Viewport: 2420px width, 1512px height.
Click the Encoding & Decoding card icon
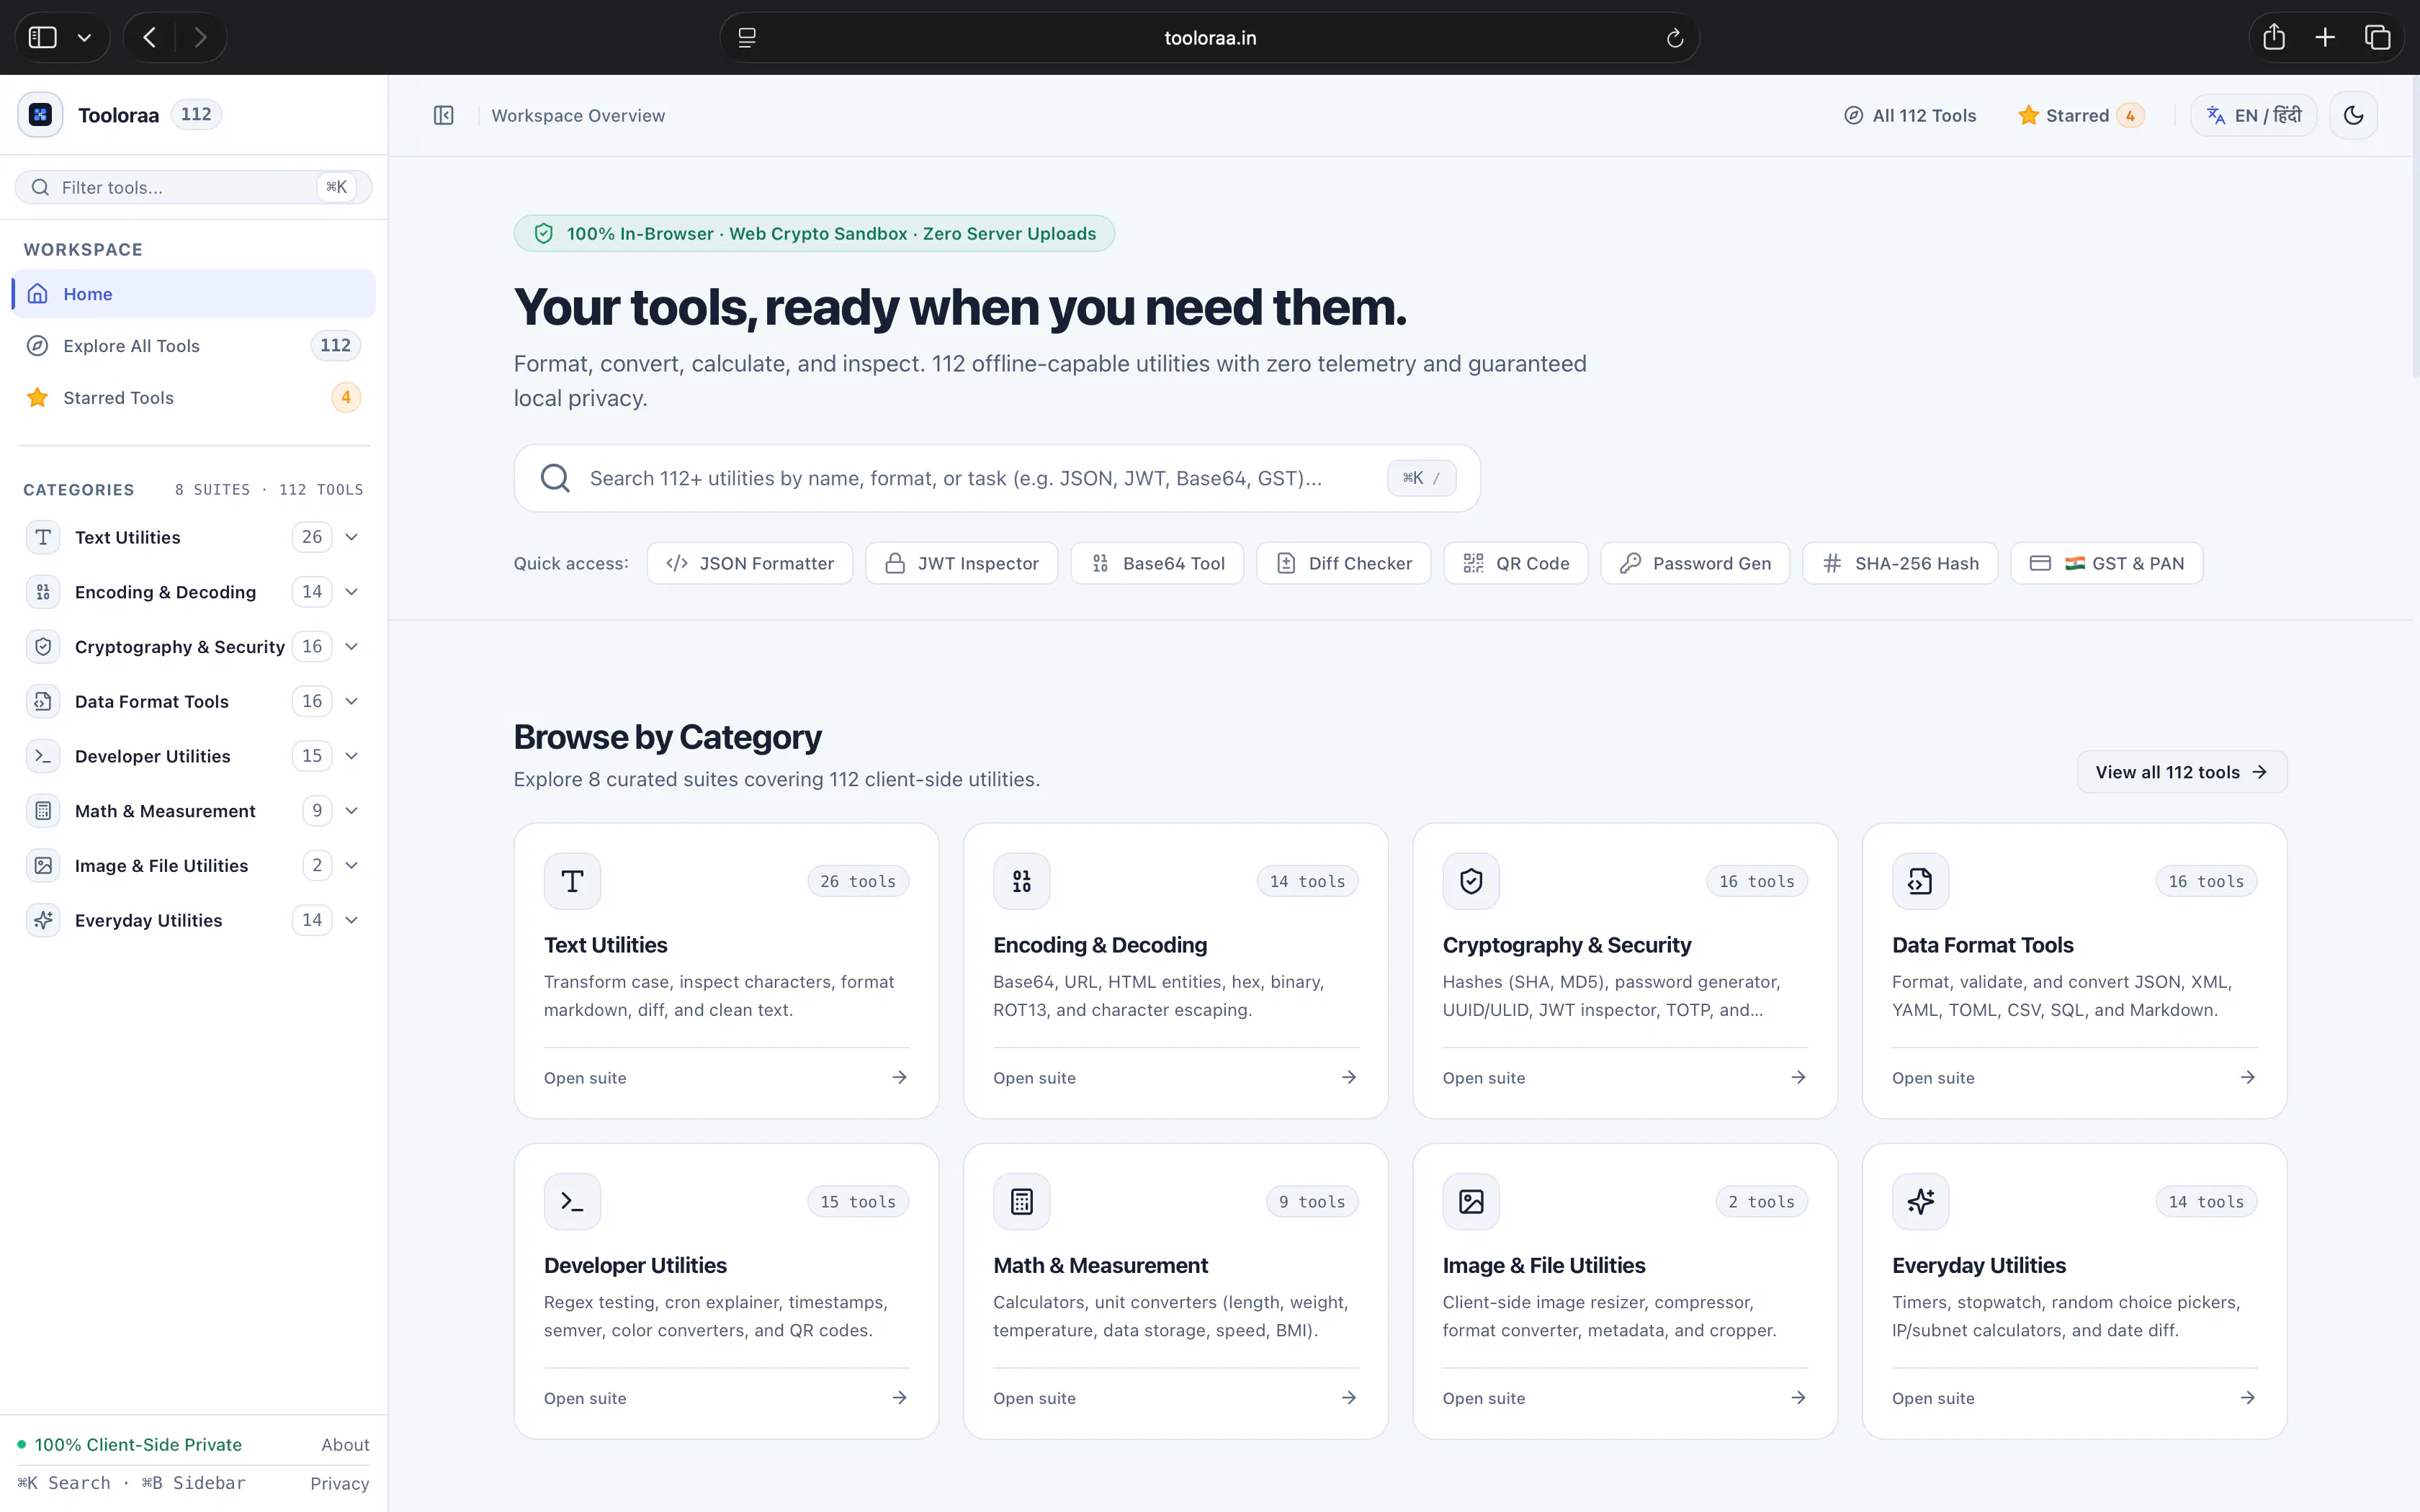[x=1021, y=881]
